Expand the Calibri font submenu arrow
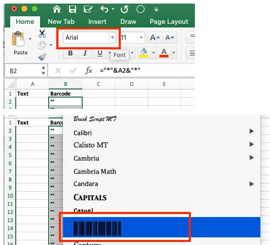Image resolution: width=270 pixels, height=245 pixels. [252, 131]
